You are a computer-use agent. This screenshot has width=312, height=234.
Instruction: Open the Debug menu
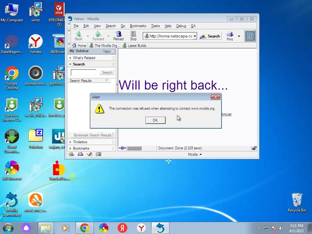[x=181, y=26]
